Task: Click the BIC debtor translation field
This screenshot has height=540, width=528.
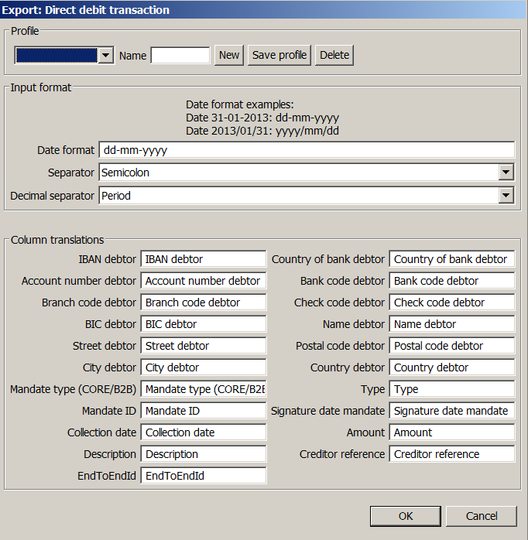Action: pyautogui.click(x=204, y=324)
